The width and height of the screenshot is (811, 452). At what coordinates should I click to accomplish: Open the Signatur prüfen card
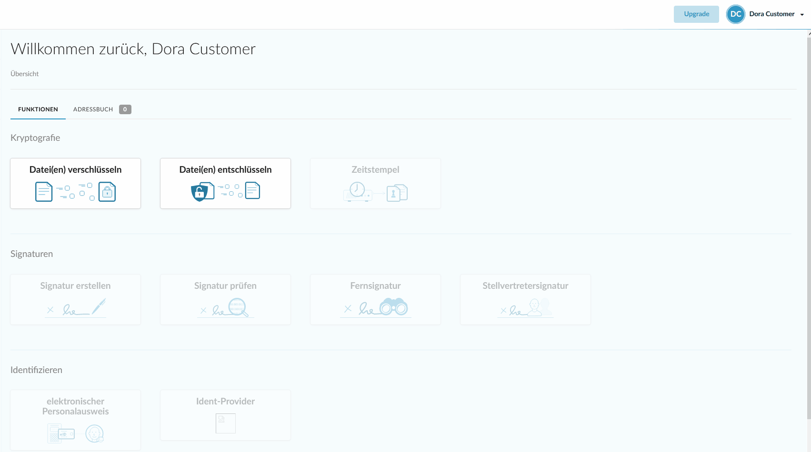(x=225, y=299)
